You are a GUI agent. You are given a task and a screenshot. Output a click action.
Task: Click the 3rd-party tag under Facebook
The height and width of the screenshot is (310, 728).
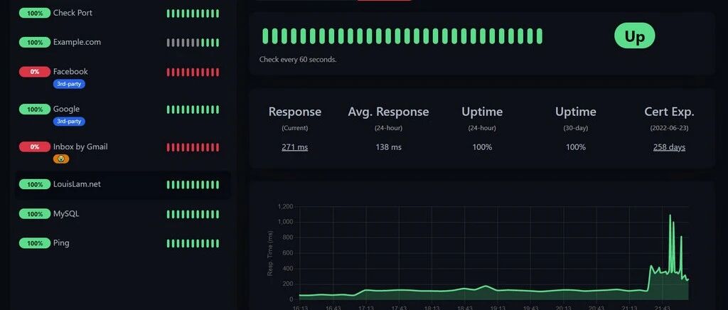pyautogui.click(x=69, y=84)
